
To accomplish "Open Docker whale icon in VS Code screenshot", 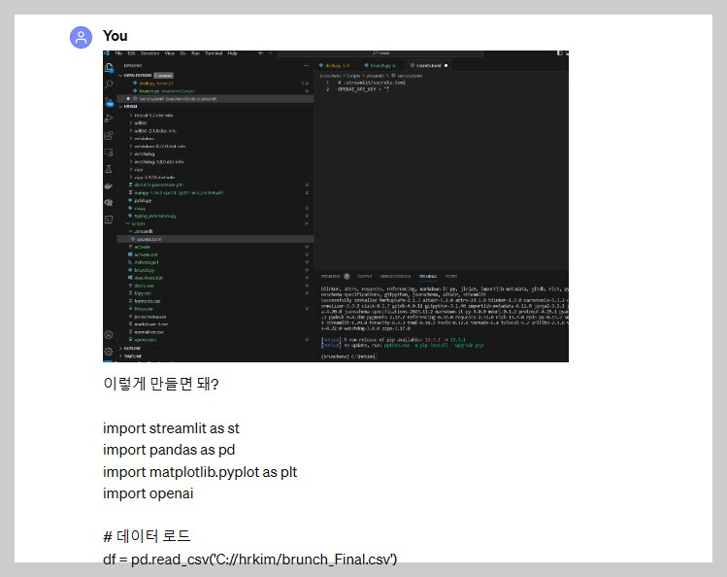I will click(x=109, y=186).
